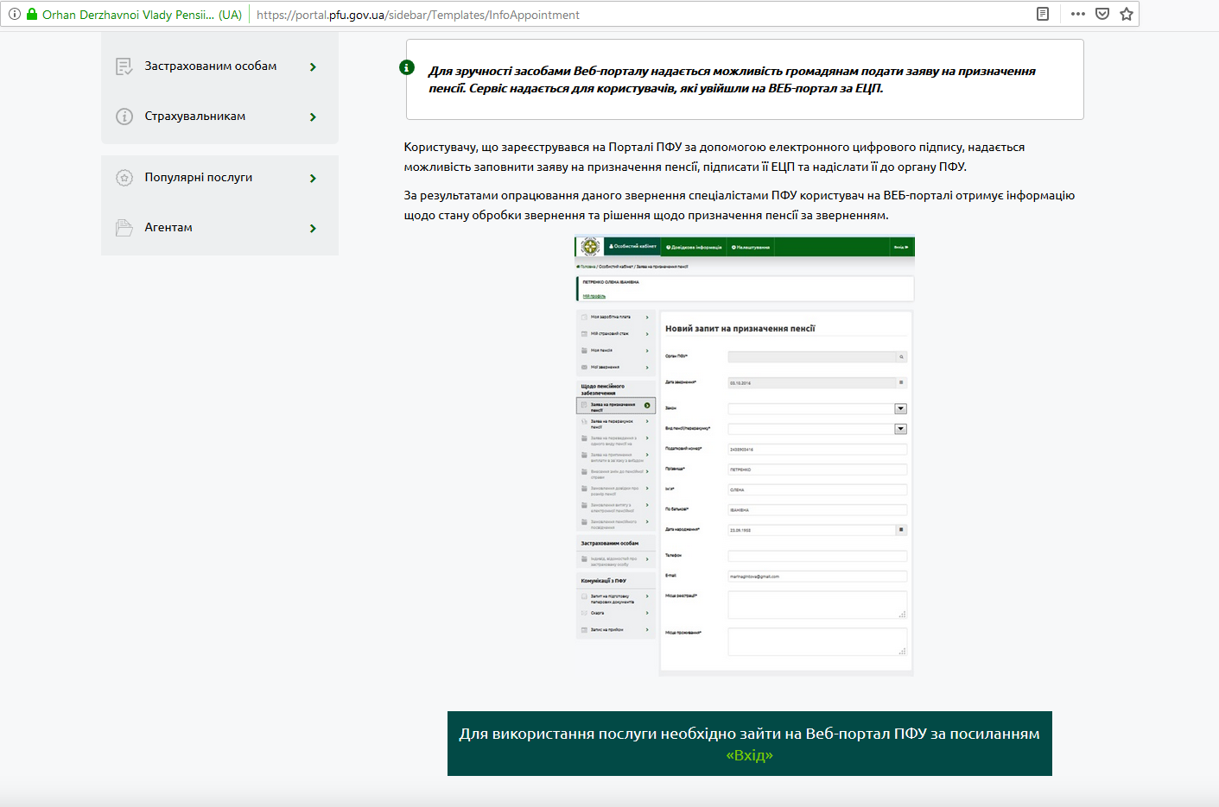Follow the «Вхід» login link
The width and height of the screenshot is (1219, 807).
pyautogui.click(x=749, y=755)
